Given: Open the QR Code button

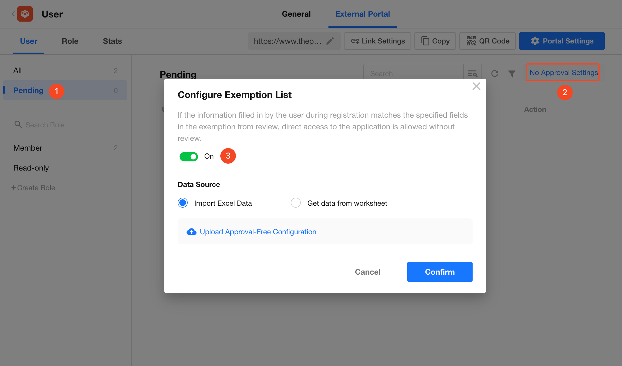Looking at the screenshot, I should coord(488,41).
